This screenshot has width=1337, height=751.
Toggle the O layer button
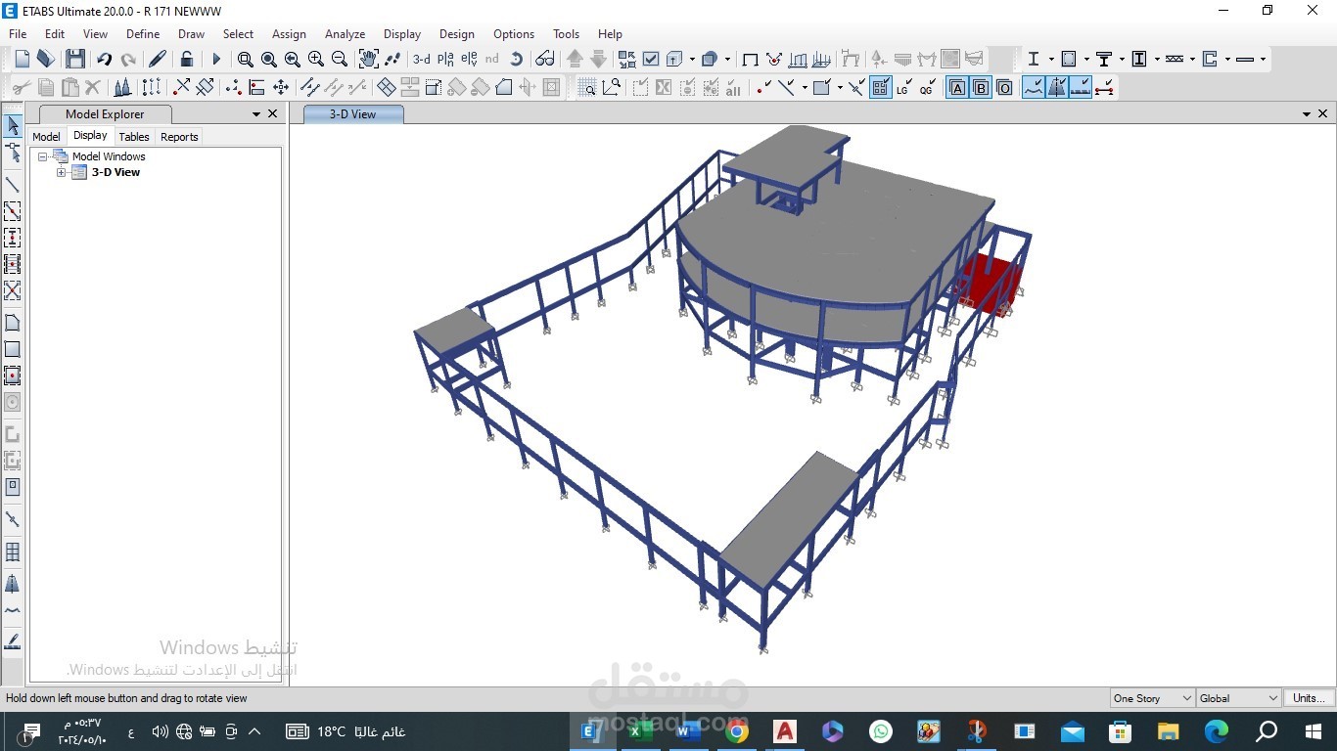(x=1004, y=88)
